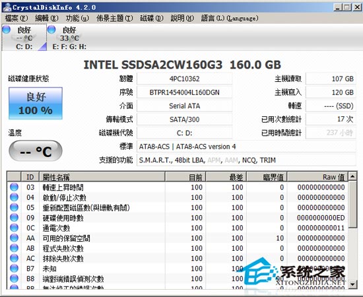Image resolution: width=363 pixels, height=297 pixels.
Task: Click status orb for attribute 09
Action: coord(14,218)
